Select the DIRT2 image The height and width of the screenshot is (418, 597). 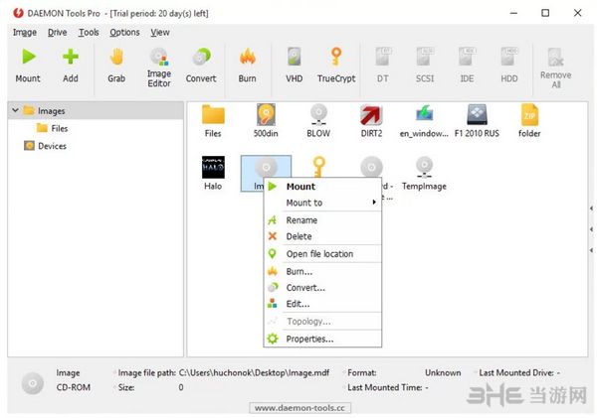pyautogui.click(x=371, y=121)
